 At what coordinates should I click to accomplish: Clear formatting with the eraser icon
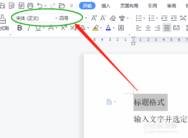coord(113,18)
